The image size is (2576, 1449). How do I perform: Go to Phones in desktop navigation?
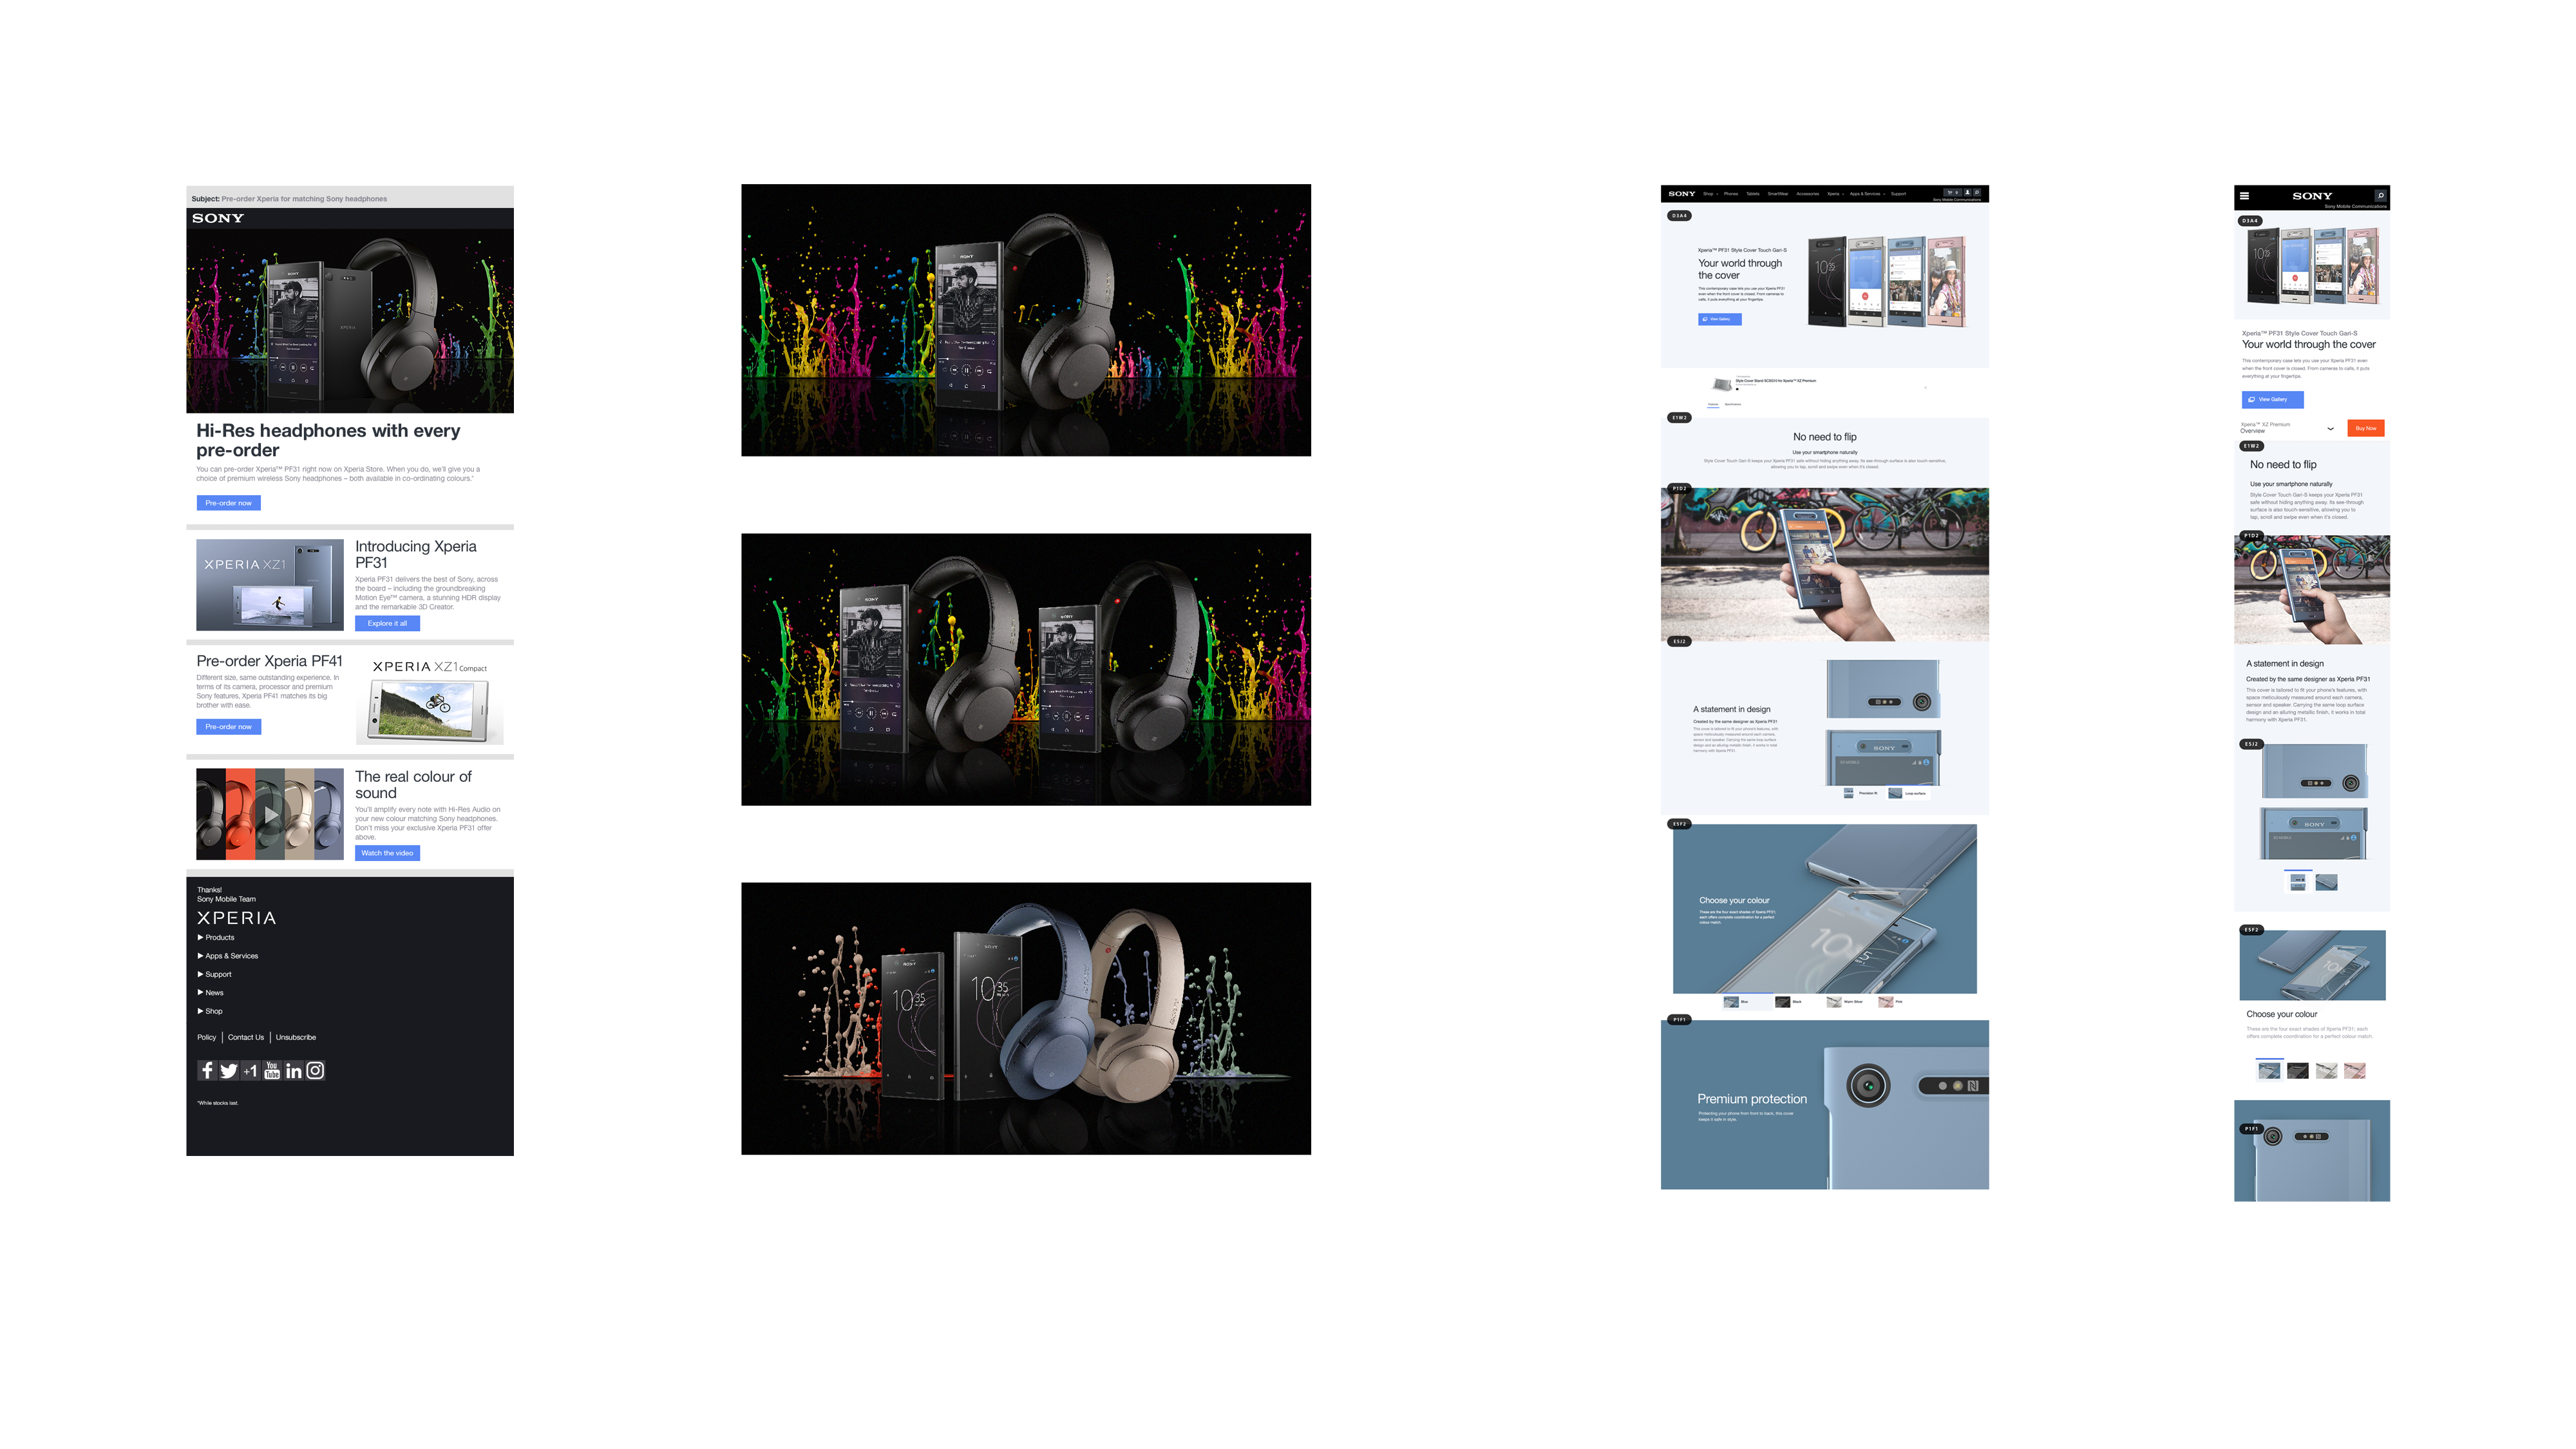coord(1731,194)
